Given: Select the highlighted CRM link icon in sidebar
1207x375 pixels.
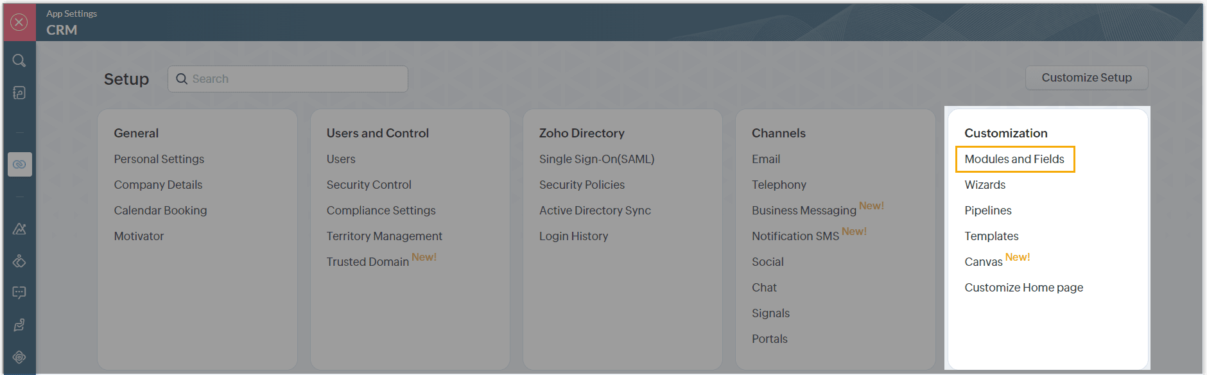Looking at the screenshot, I should click(19, 164).
